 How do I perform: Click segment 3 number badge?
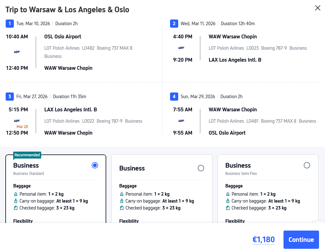tap(10, 97)
